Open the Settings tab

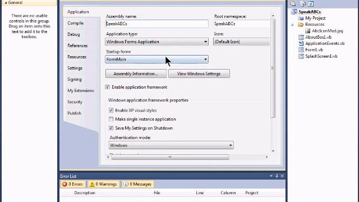[x=75, y=68]
